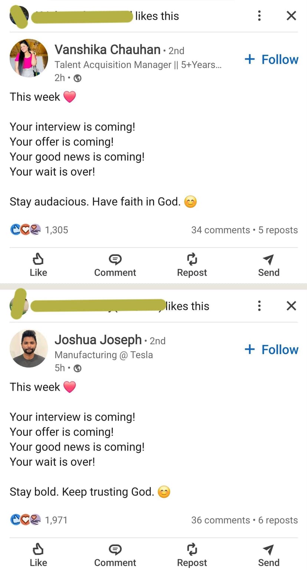Repost Vanshika Chauhan's post
The width and height of the screenshot is (307, 570).
click(192, 265)
